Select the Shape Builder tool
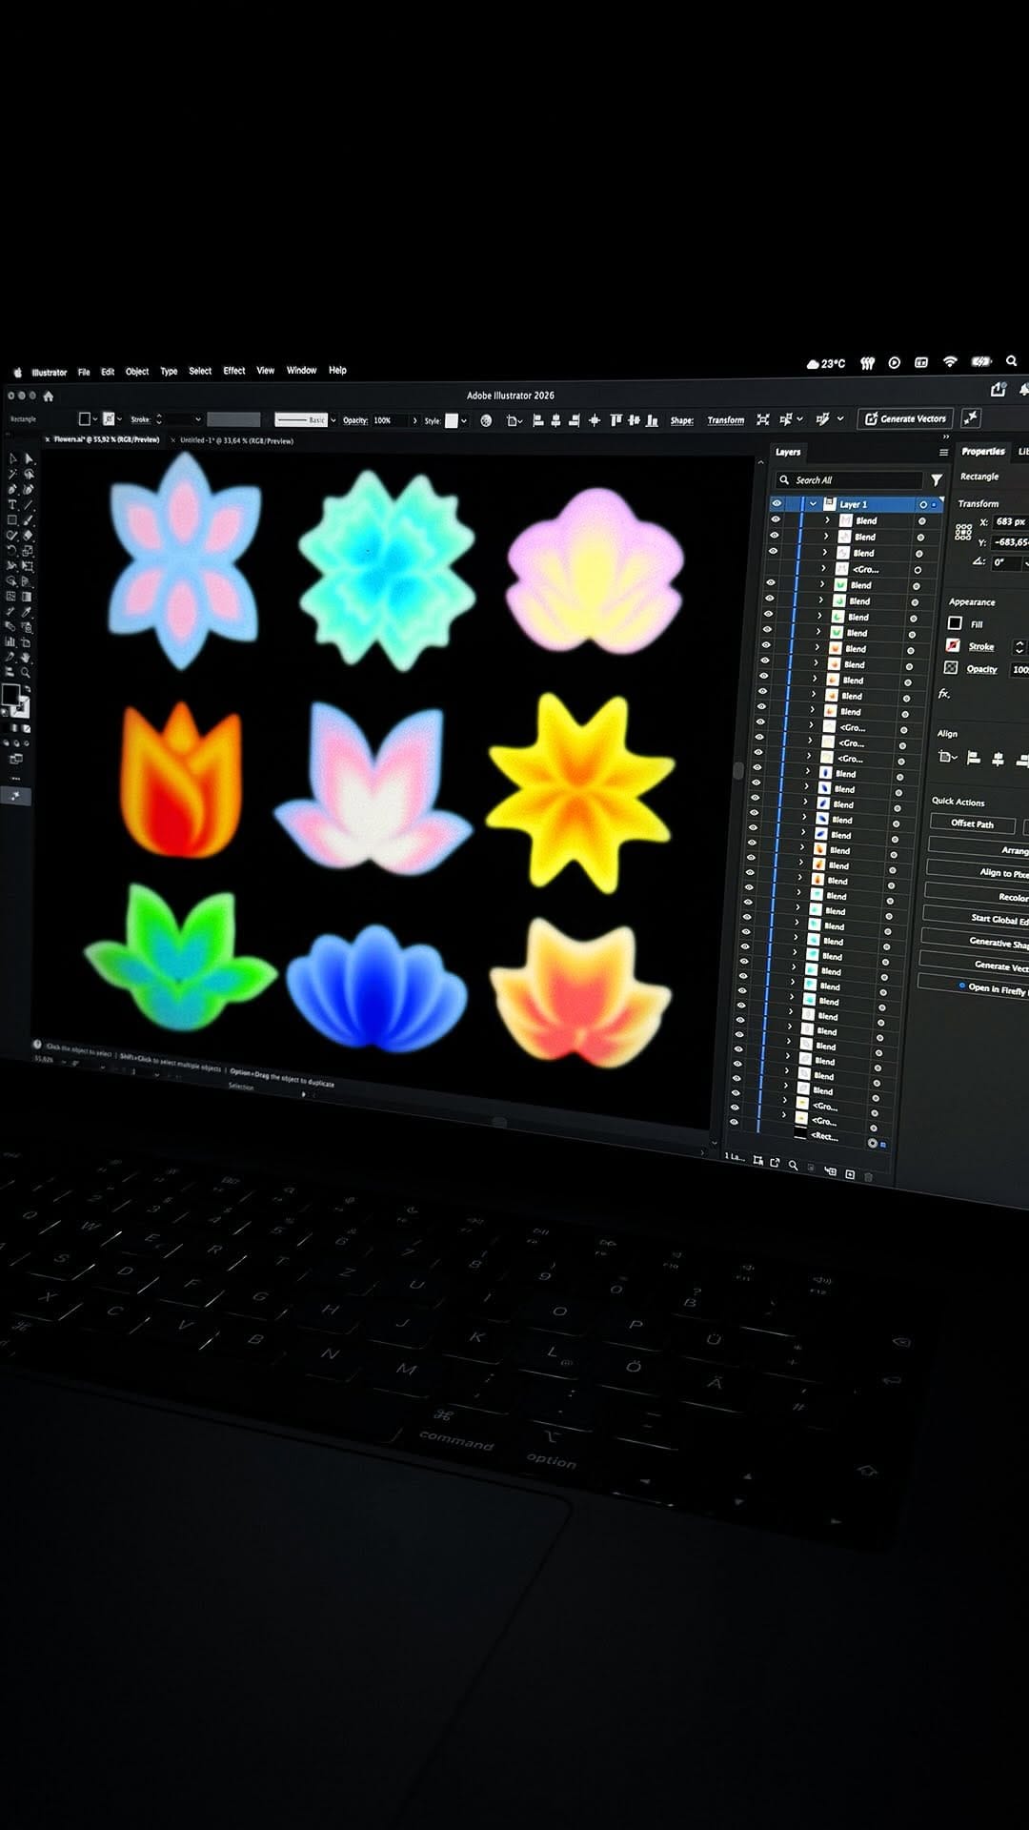 tap(10, 580)
